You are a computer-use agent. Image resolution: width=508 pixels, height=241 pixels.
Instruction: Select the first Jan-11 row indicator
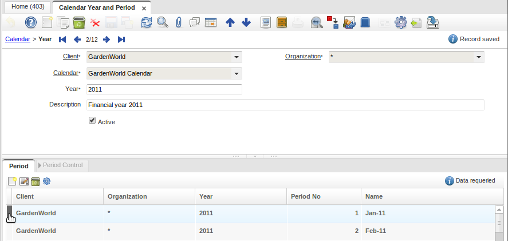pyautogui.click(x=9, y=213)
